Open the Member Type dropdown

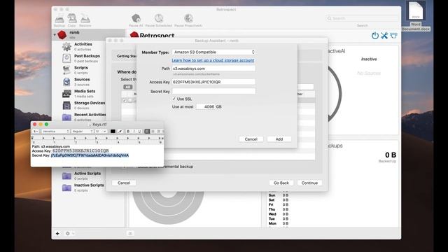[213, 52]
